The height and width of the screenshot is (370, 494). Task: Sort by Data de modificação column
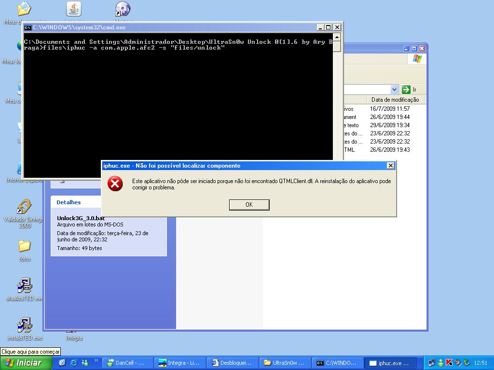(395, 100)
